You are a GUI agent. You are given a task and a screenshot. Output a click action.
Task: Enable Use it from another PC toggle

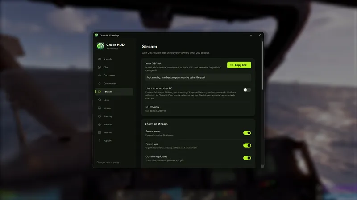coord(247,90)
